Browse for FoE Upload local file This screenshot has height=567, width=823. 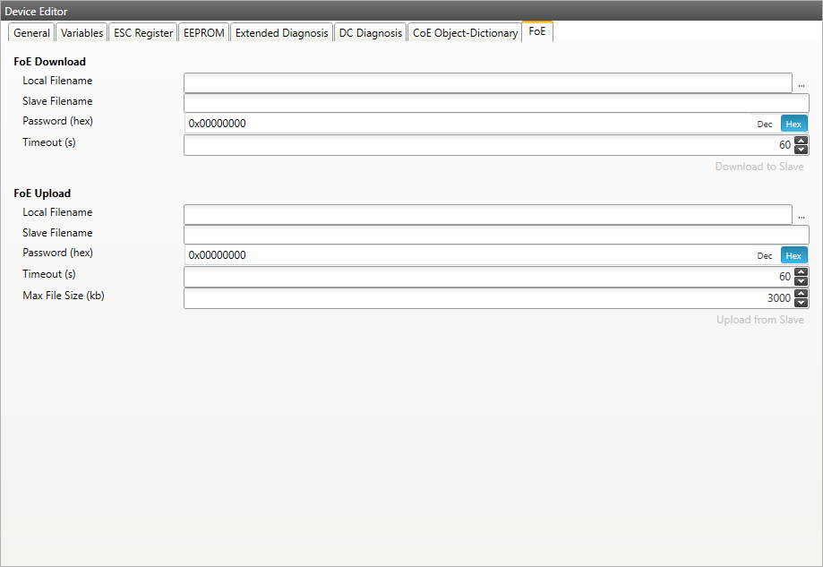click(x=802, y=216)
